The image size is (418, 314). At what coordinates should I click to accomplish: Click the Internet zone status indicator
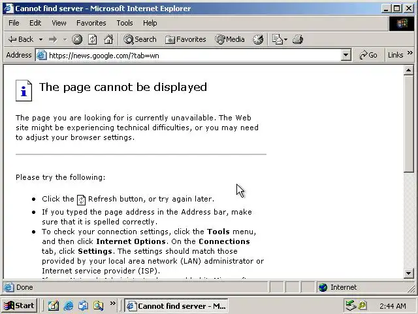point(338,287)
